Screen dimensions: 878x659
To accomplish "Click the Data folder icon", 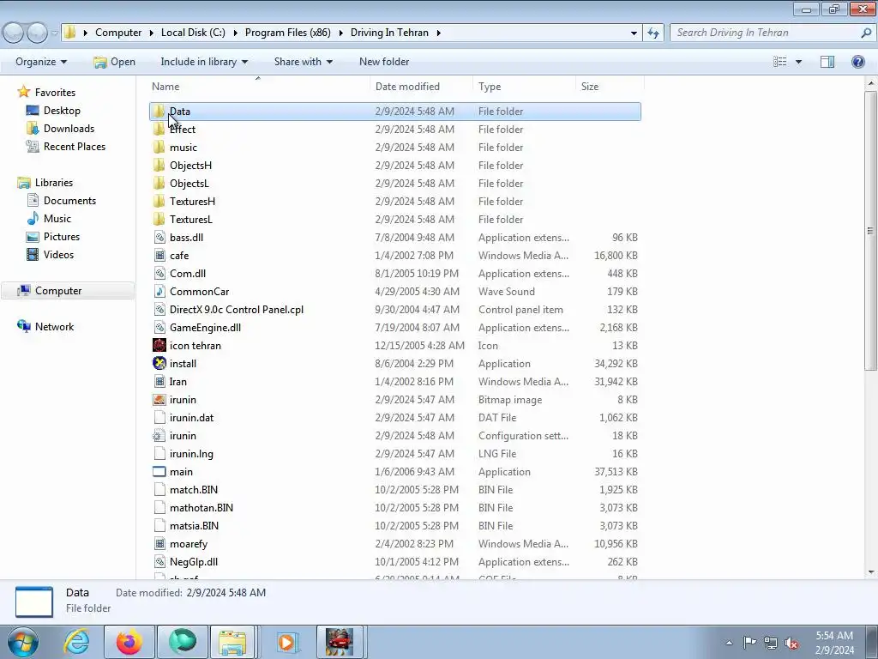I will 159,111.
